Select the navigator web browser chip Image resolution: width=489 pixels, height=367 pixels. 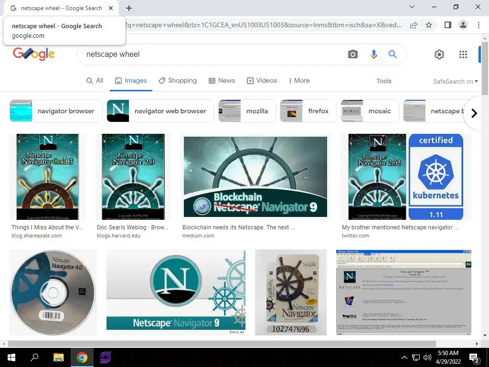click(x=160, y=111)
